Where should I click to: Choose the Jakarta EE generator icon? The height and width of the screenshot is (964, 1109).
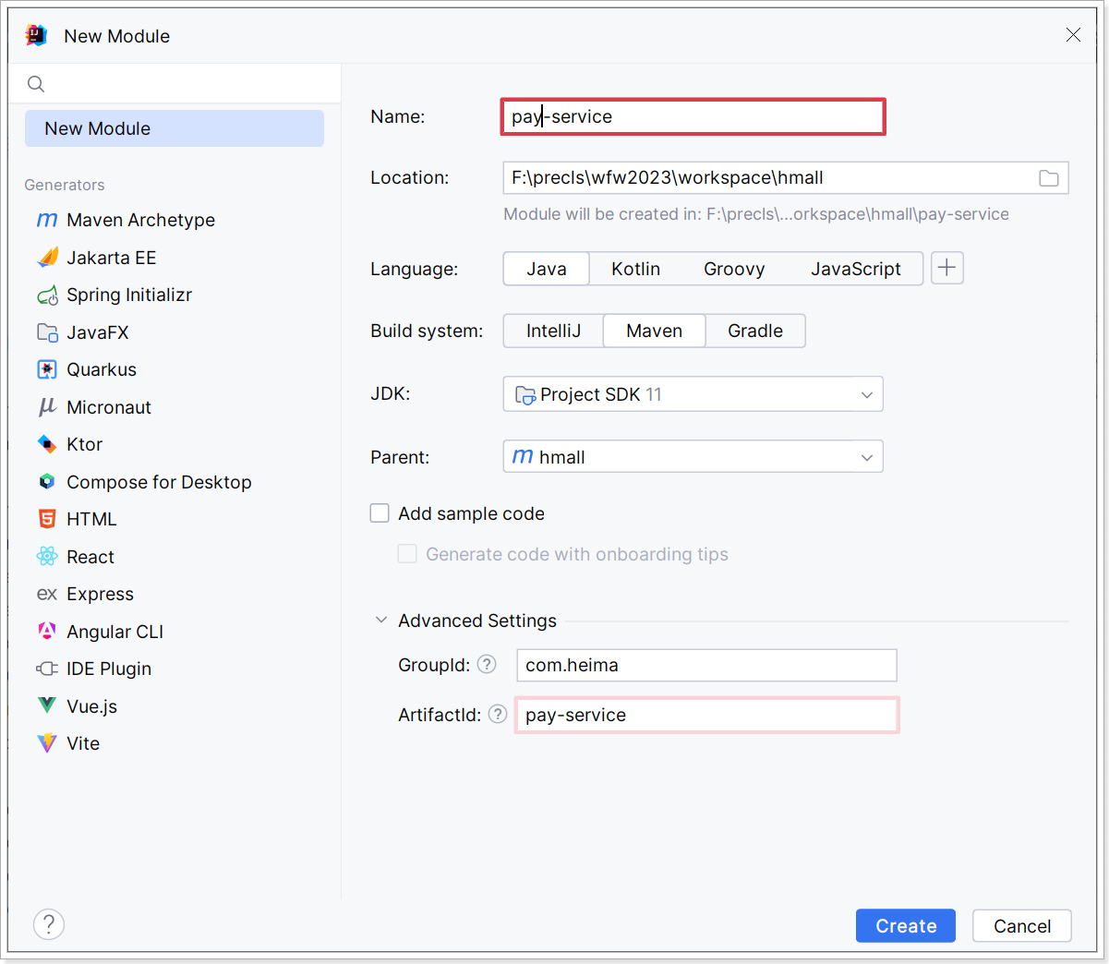(x=47, y=258)
